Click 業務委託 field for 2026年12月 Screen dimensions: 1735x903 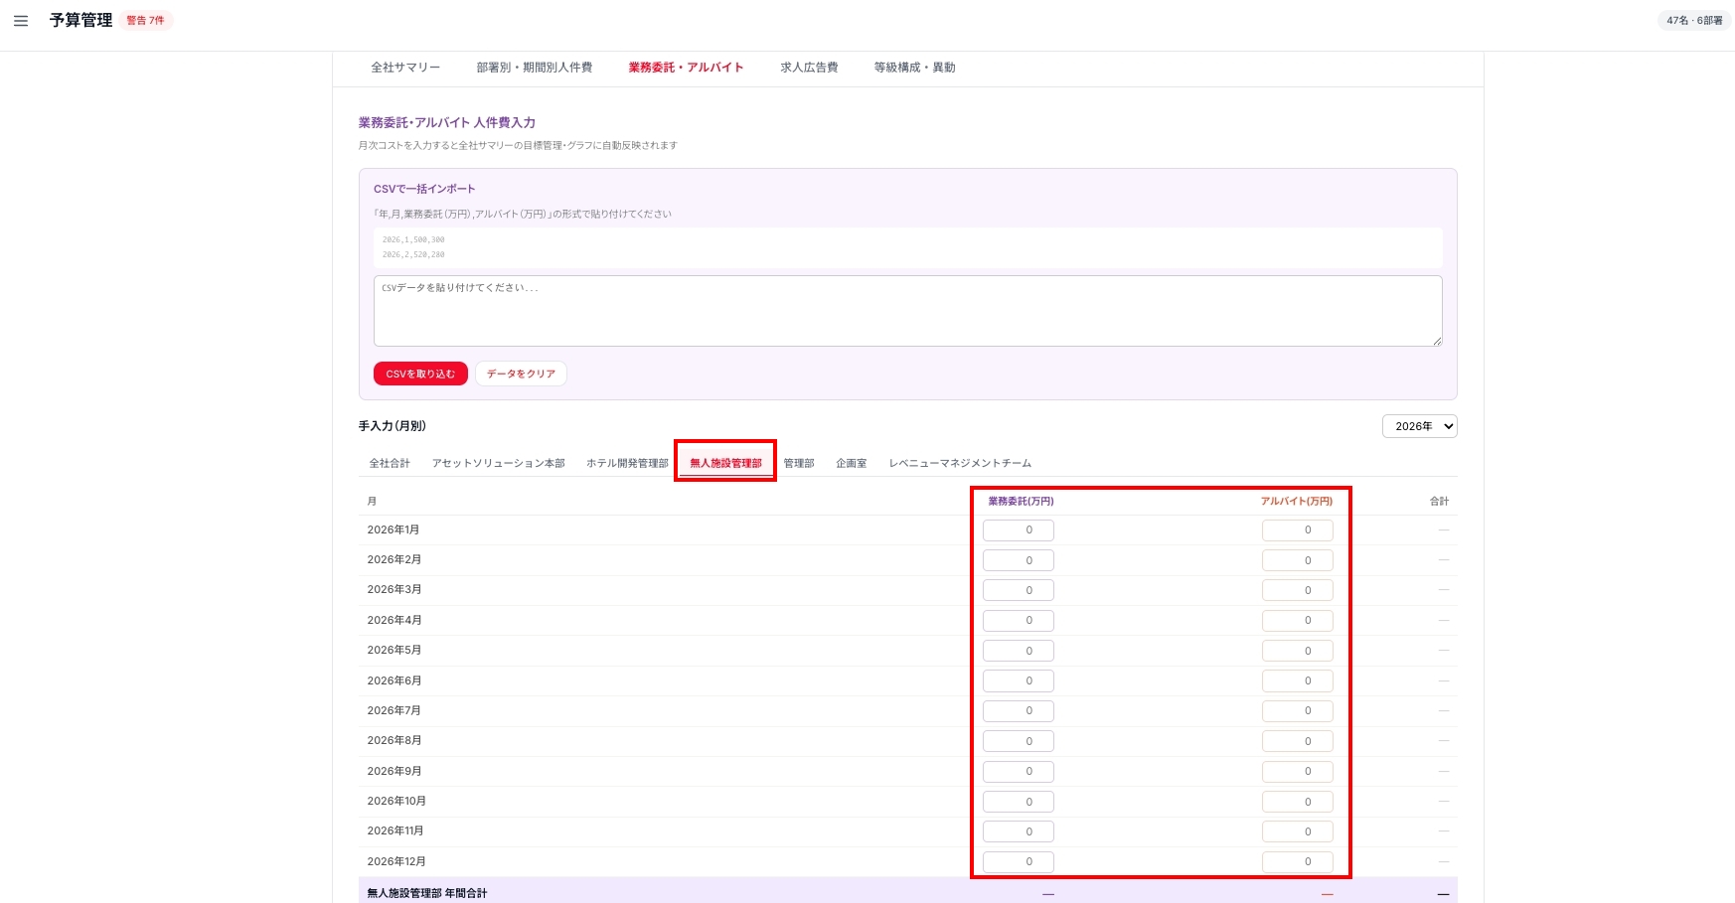tap(1019, 862)
